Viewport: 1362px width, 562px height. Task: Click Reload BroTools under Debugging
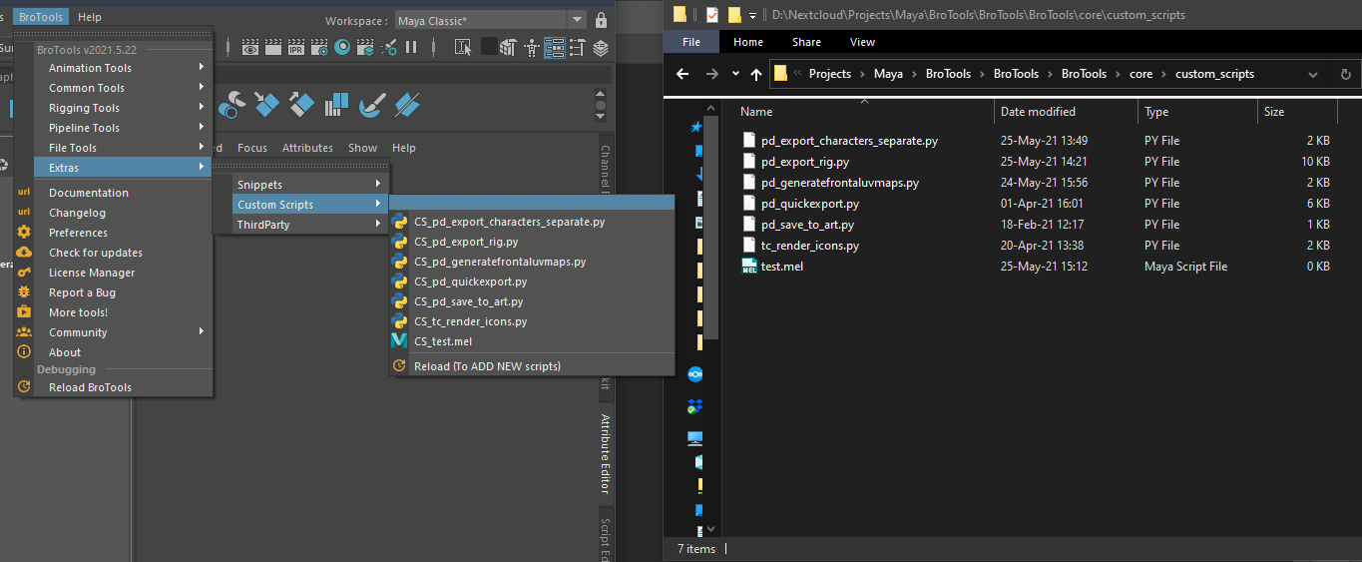pyautogui.click(x=123, y=387)
